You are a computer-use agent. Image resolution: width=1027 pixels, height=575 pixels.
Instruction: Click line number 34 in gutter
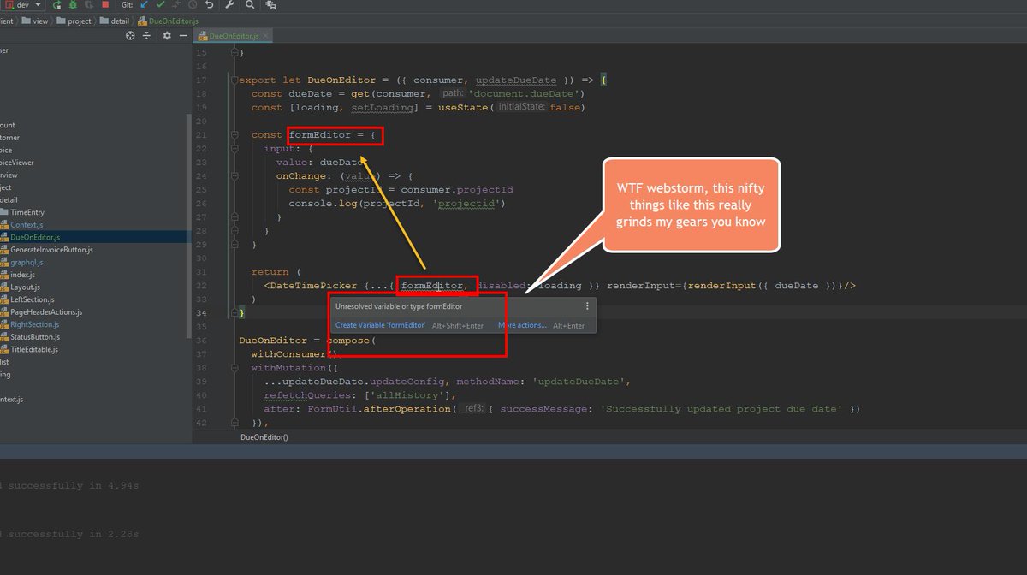(201, 313)
